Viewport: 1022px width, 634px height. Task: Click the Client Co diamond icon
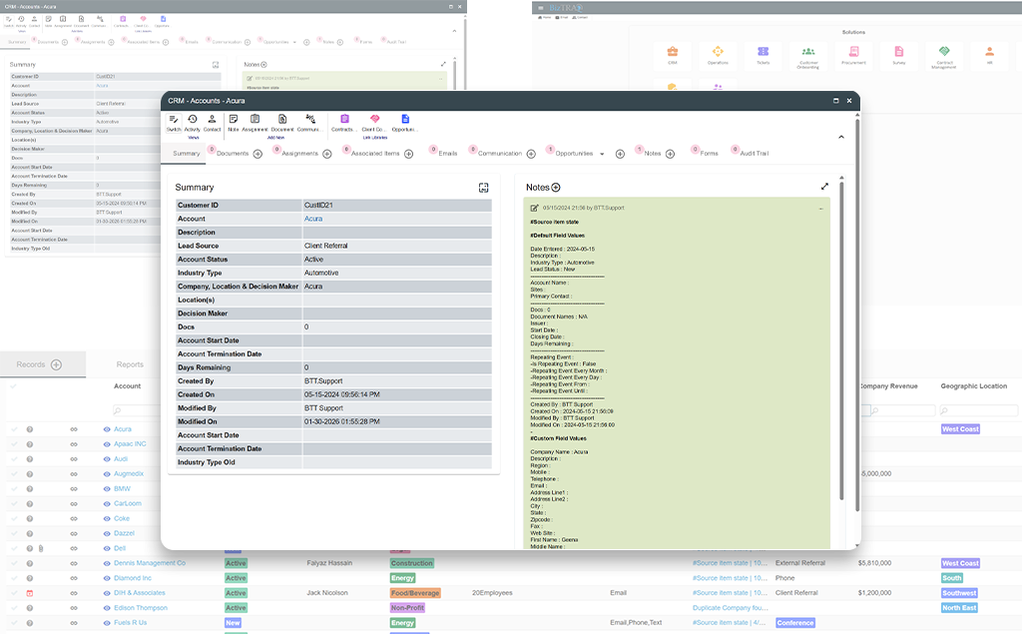[x=375, y=120]
